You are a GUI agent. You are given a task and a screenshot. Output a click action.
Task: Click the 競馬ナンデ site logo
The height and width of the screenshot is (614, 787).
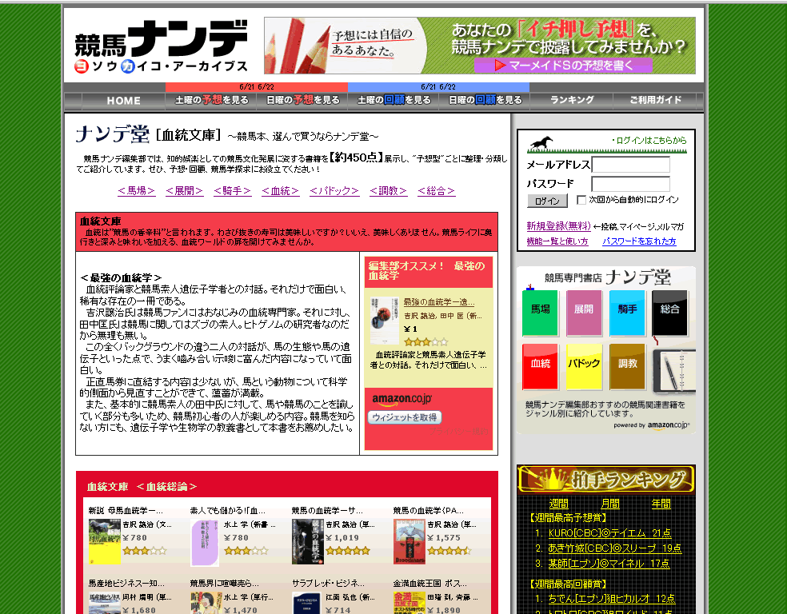coord(161,46)
